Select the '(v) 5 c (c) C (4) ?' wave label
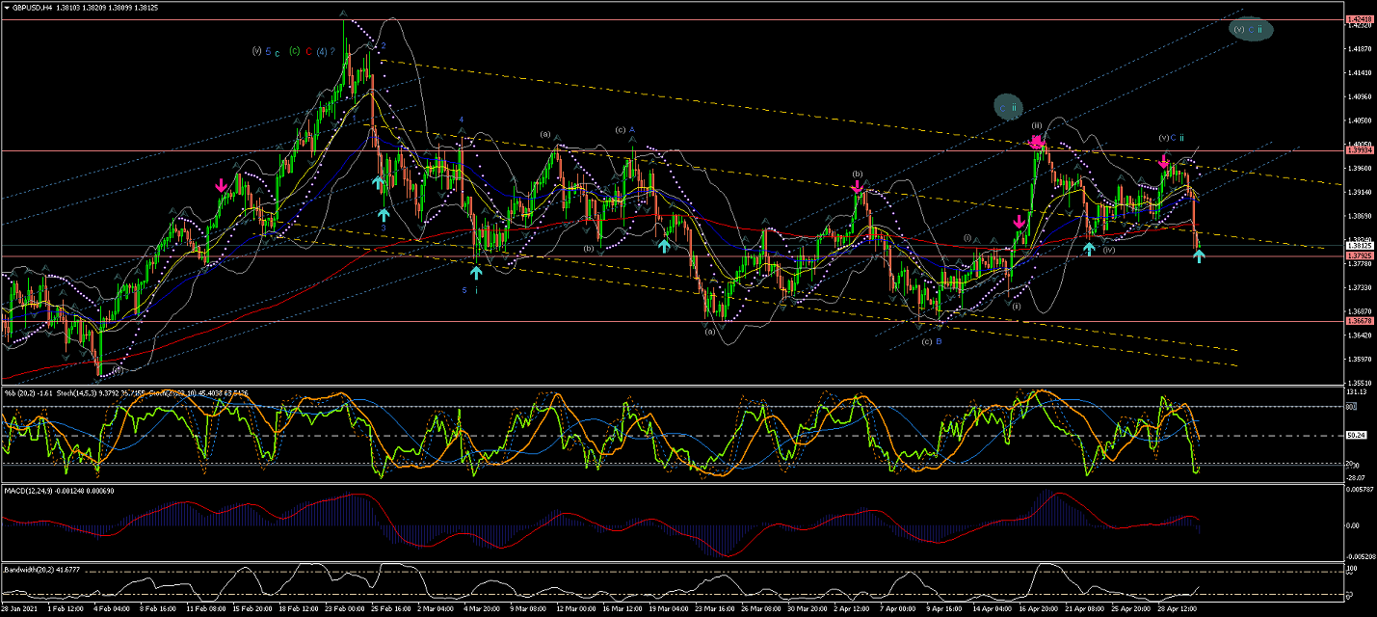1377x617 pixels. click(x=292, y=51)
